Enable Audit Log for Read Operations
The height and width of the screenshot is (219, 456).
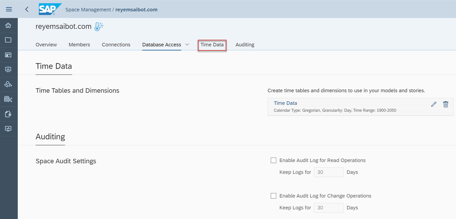coord(273,160)
